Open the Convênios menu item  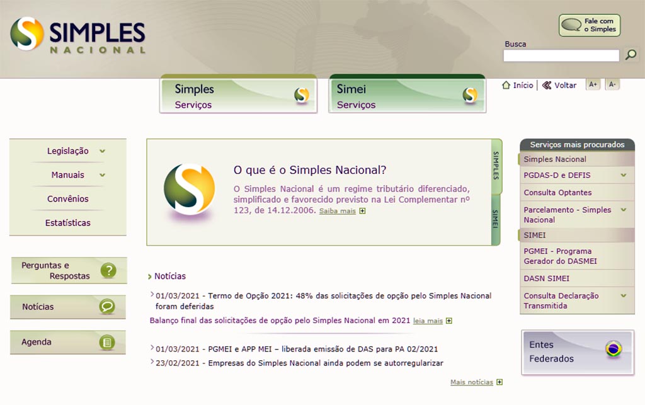coord(68,198)
